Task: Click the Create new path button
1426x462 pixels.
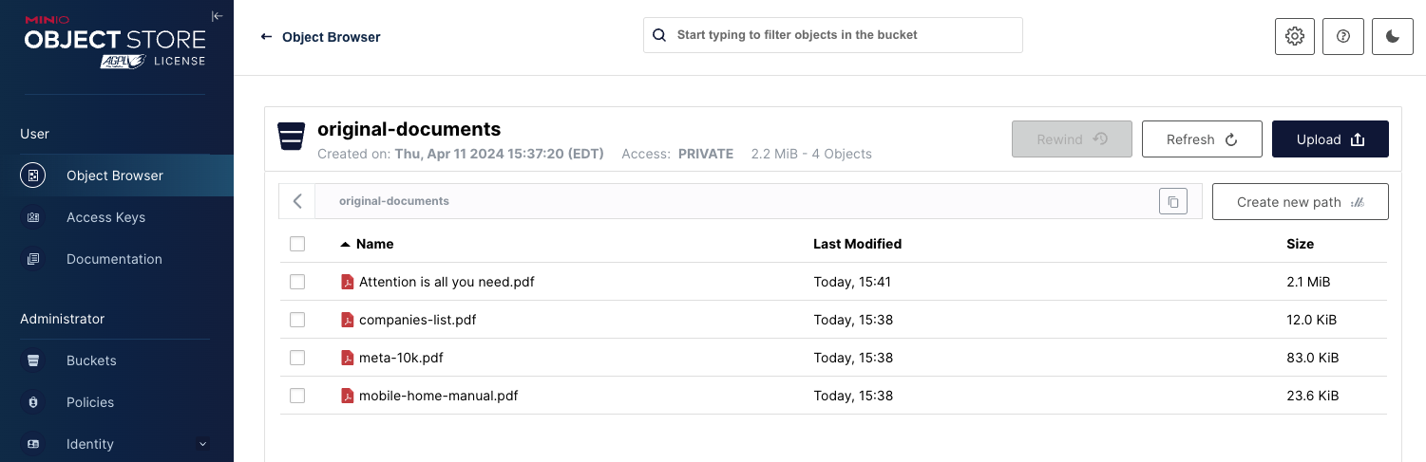Action: [1300, 202]
